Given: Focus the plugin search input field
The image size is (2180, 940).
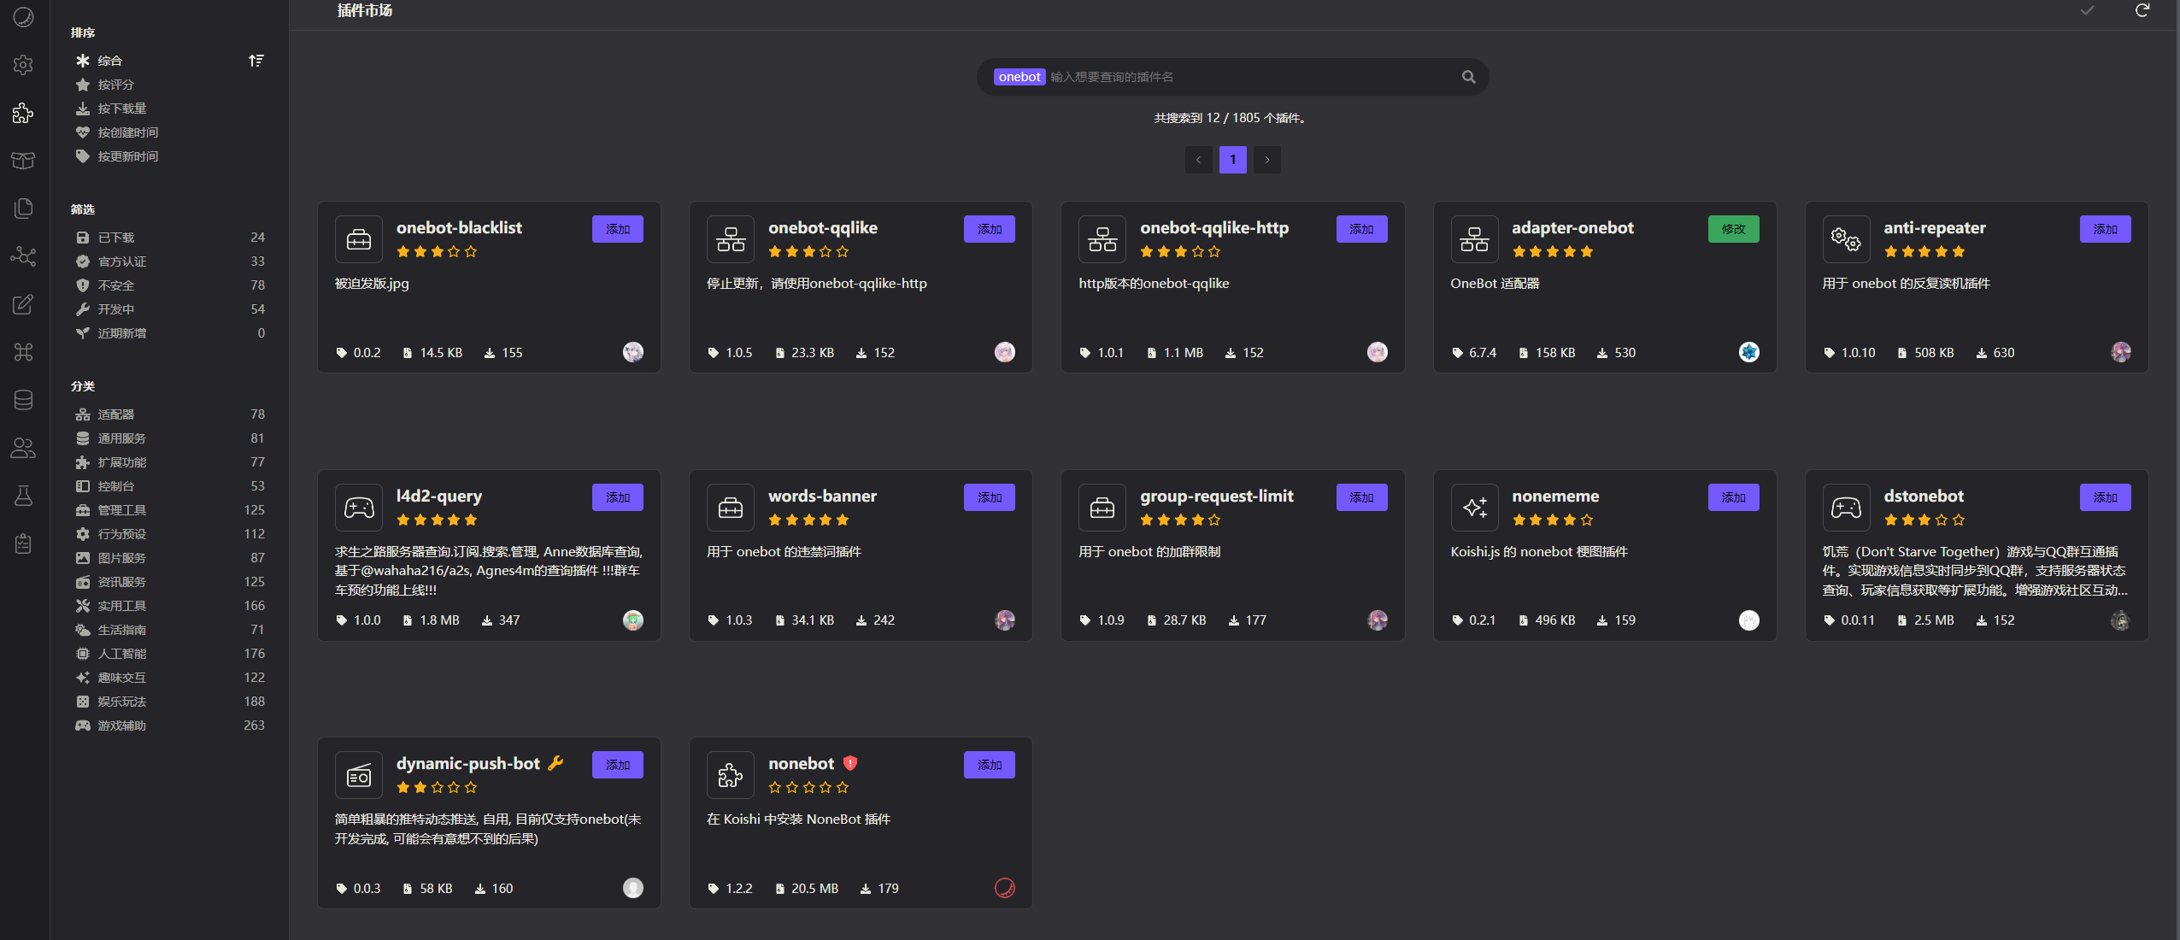Looking at the screenshot, I should (x=1248, y=77).
